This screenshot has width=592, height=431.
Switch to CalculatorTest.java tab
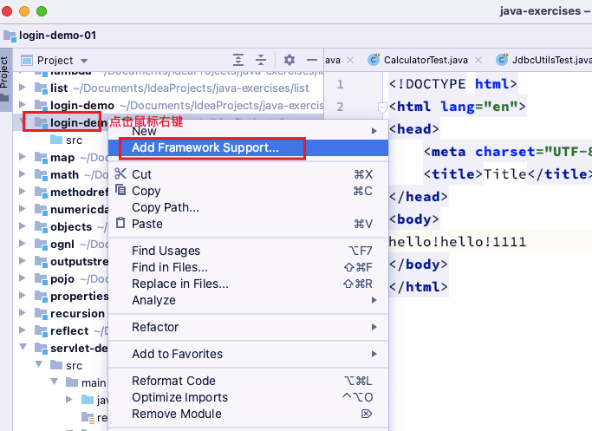pos(426,60)
